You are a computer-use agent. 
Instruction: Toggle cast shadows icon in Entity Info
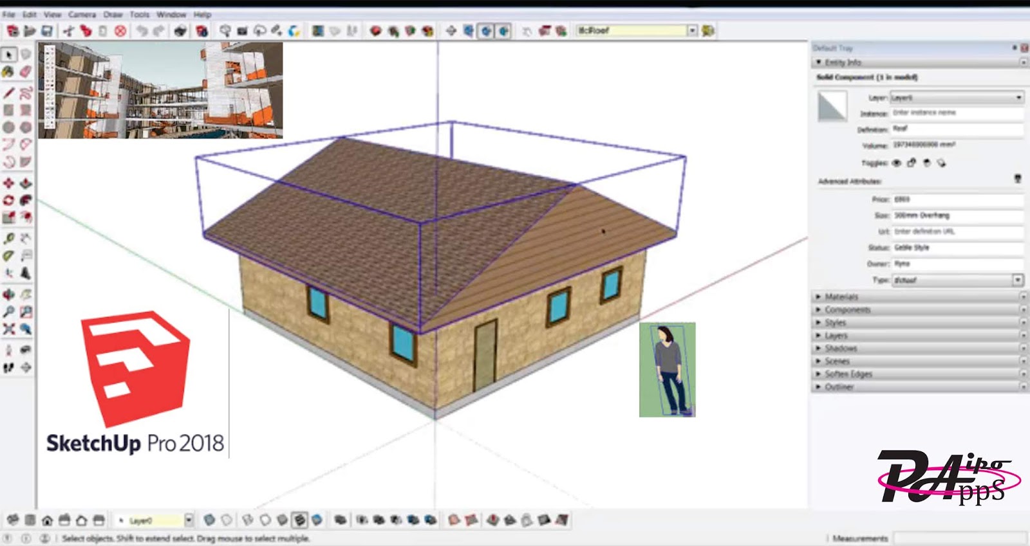[x=942, y=163]
